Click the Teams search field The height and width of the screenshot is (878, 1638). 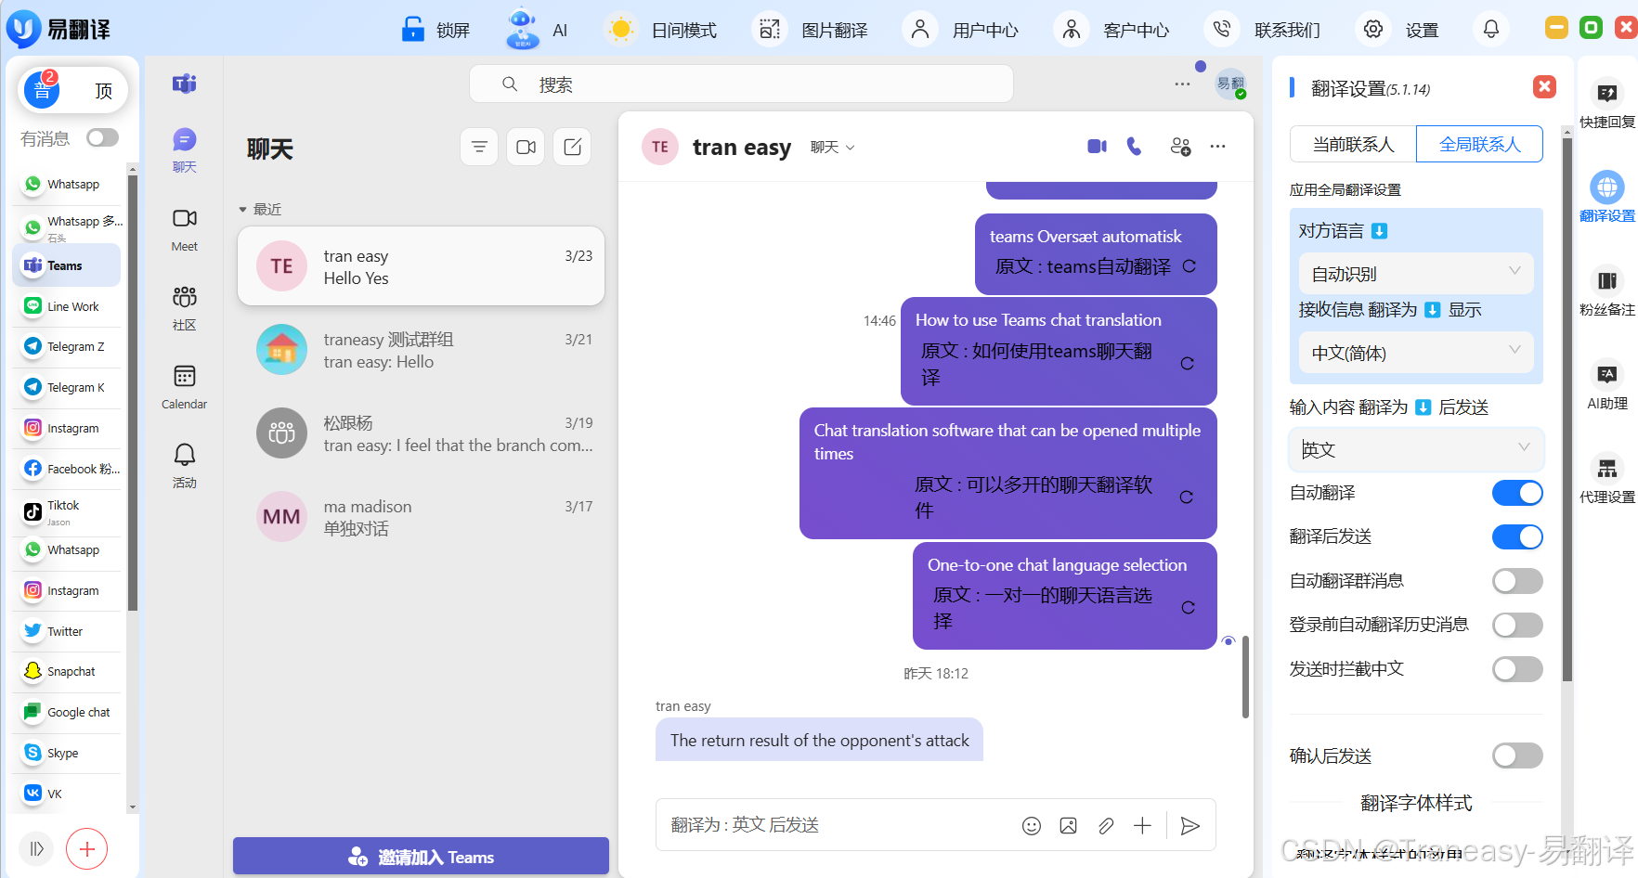click(x=741, y=84)
